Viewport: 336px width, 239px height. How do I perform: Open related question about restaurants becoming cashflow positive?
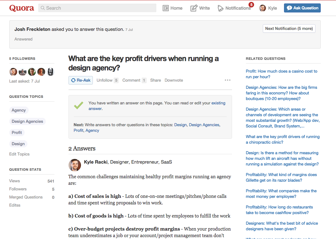point(279,210)
